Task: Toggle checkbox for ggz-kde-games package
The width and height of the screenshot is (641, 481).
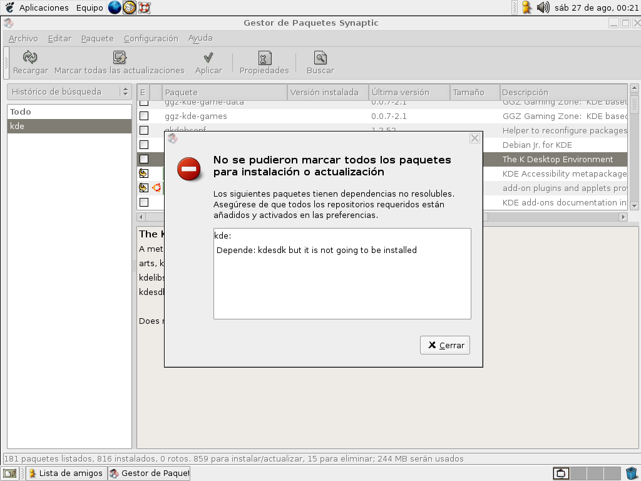Action: (x=144, y=116)
